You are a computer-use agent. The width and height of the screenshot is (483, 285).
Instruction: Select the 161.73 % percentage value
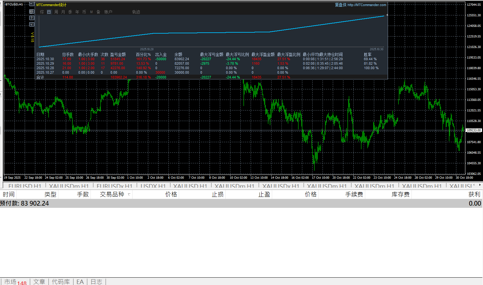143,59
